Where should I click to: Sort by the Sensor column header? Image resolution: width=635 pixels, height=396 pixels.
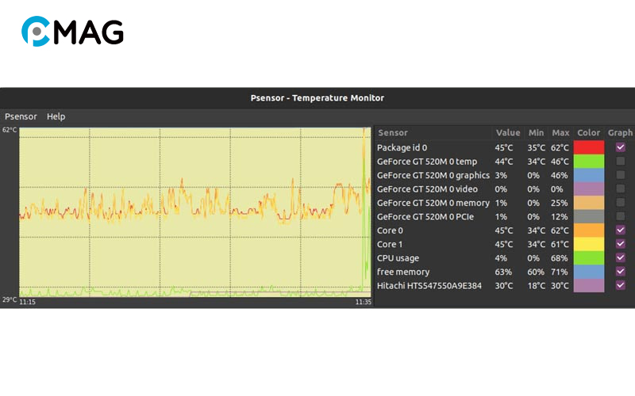point(392,133)
